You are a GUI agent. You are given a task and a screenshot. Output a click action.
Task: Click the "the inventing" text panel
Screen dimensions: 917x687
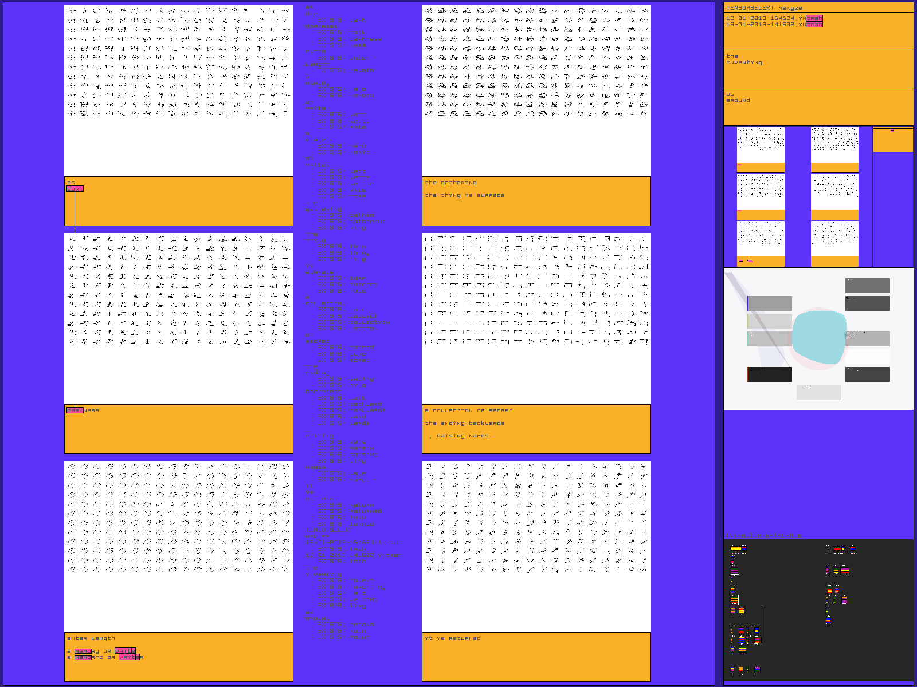point(818,69)
